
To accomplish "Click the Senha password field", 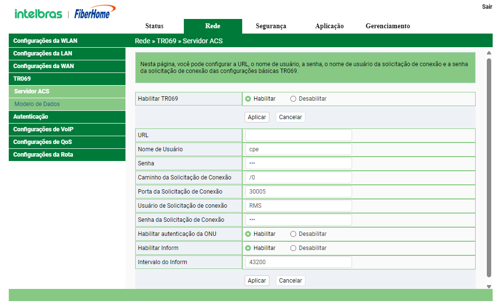I will click(x=298, y=163).
